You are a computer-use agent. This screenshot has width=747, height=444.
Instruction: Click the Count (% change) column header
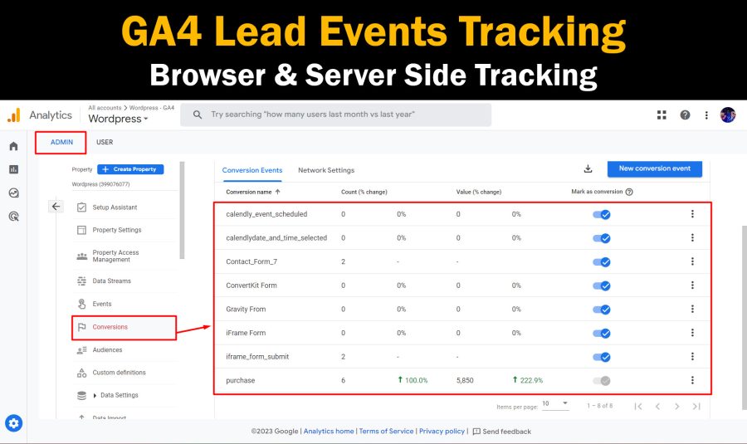364,192
